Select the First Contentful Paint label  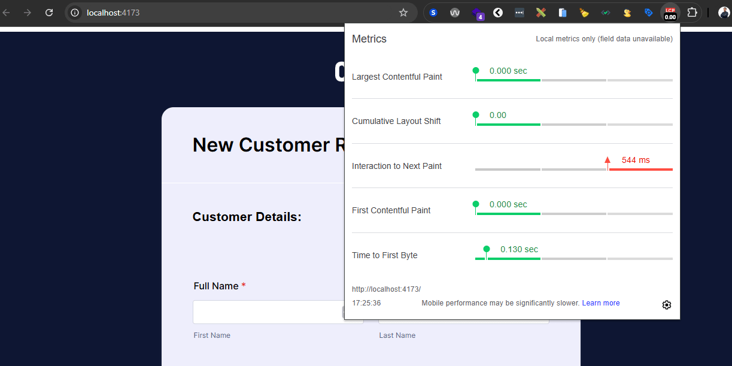coord(391,210)
